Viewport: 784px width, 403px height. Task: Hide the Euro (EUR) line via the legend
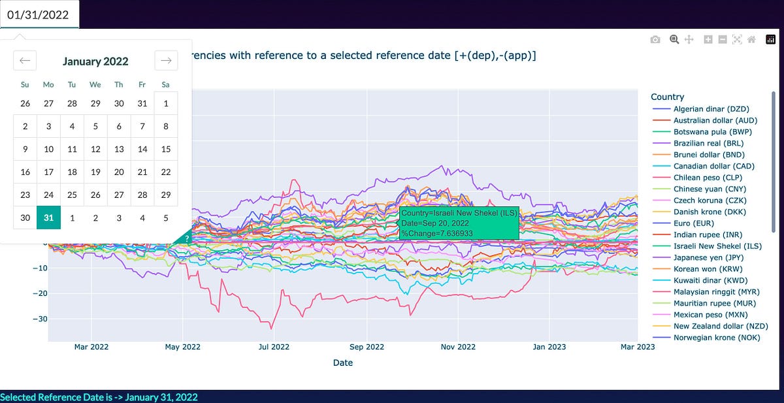[696, 223]
